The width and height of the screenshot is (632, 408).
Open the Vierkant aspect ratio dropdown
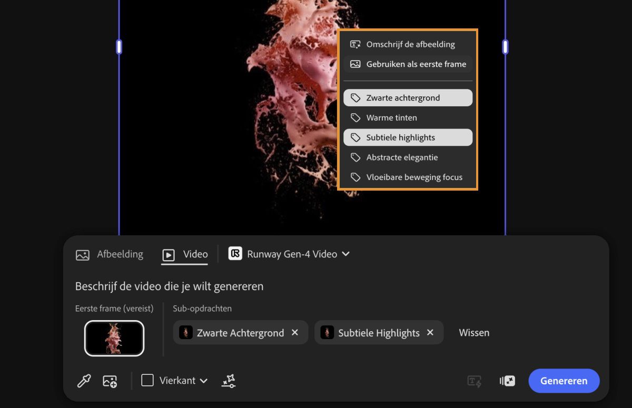(174, 380)
